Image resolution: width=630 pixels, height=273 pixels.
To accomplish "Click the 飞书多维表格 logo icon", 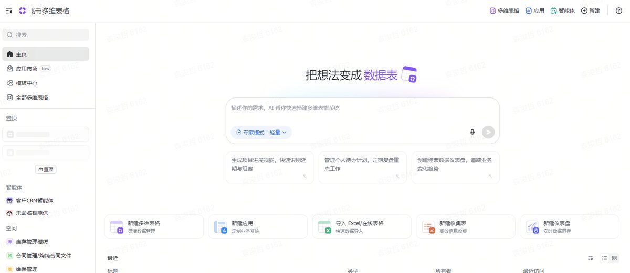I will (23, 10).
